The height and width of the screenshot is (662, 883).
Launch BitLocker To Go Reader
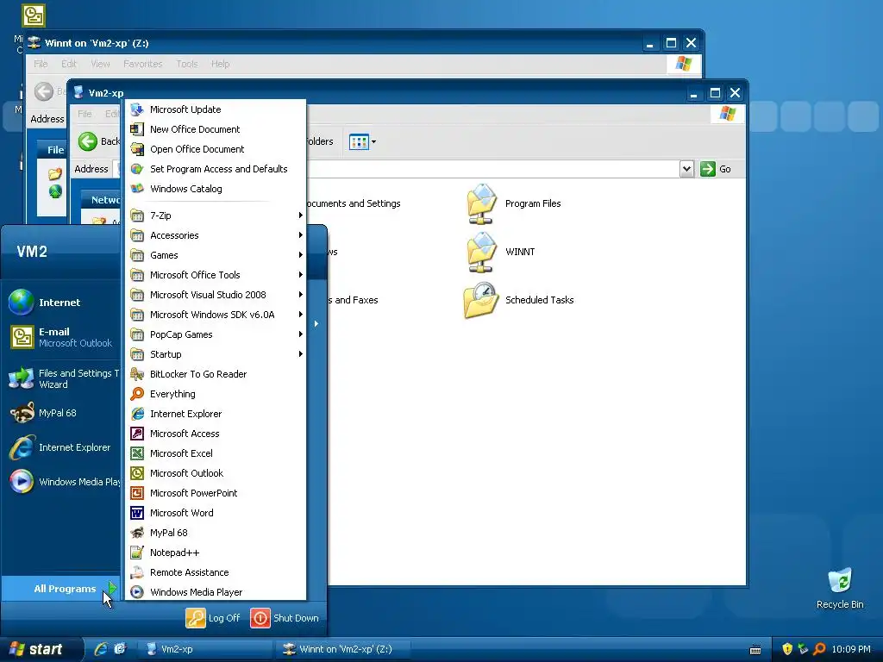216,374
